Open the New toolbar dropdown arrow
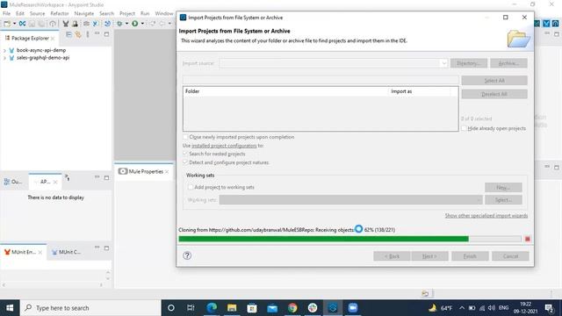Viewport: 562px width, 316px height. point(15,24)
